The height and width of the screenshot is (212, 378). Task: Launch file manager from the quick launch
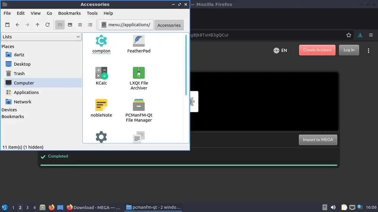coord(43,208)
